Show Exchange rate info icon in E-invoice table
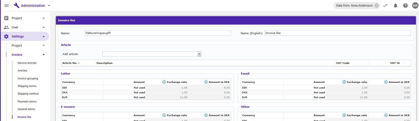419x121 pixels. (x=164, y=115)
